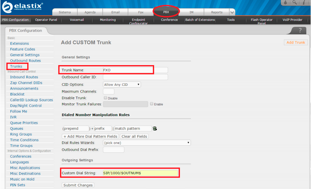Open Day/Night Control link
Viewport: 311px width, 189px height.
pos(26,106)
